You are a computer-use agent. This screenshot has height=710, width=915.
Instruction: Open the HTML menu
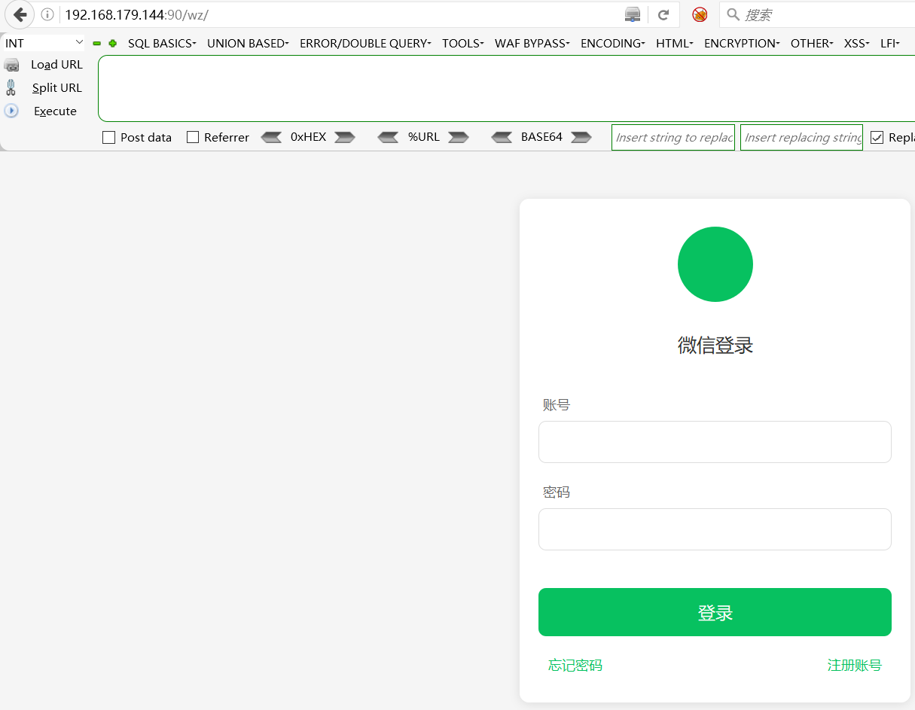point(675,43)
